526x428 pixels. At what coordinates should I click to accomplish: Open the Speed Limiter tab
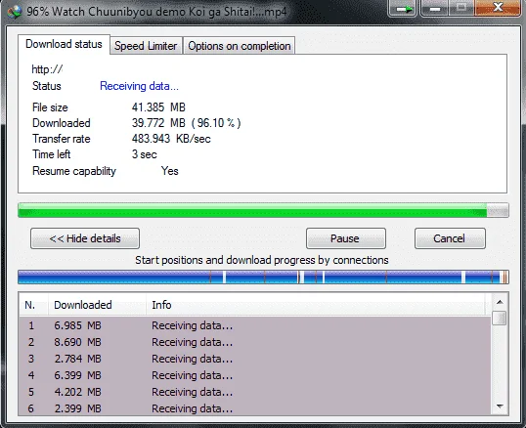click(146, 46)
